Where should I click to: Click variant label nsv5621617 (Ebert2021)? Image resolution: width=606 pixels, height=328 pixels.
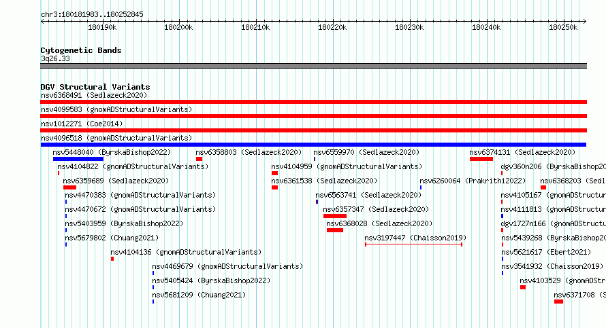[x=546, y=252]
